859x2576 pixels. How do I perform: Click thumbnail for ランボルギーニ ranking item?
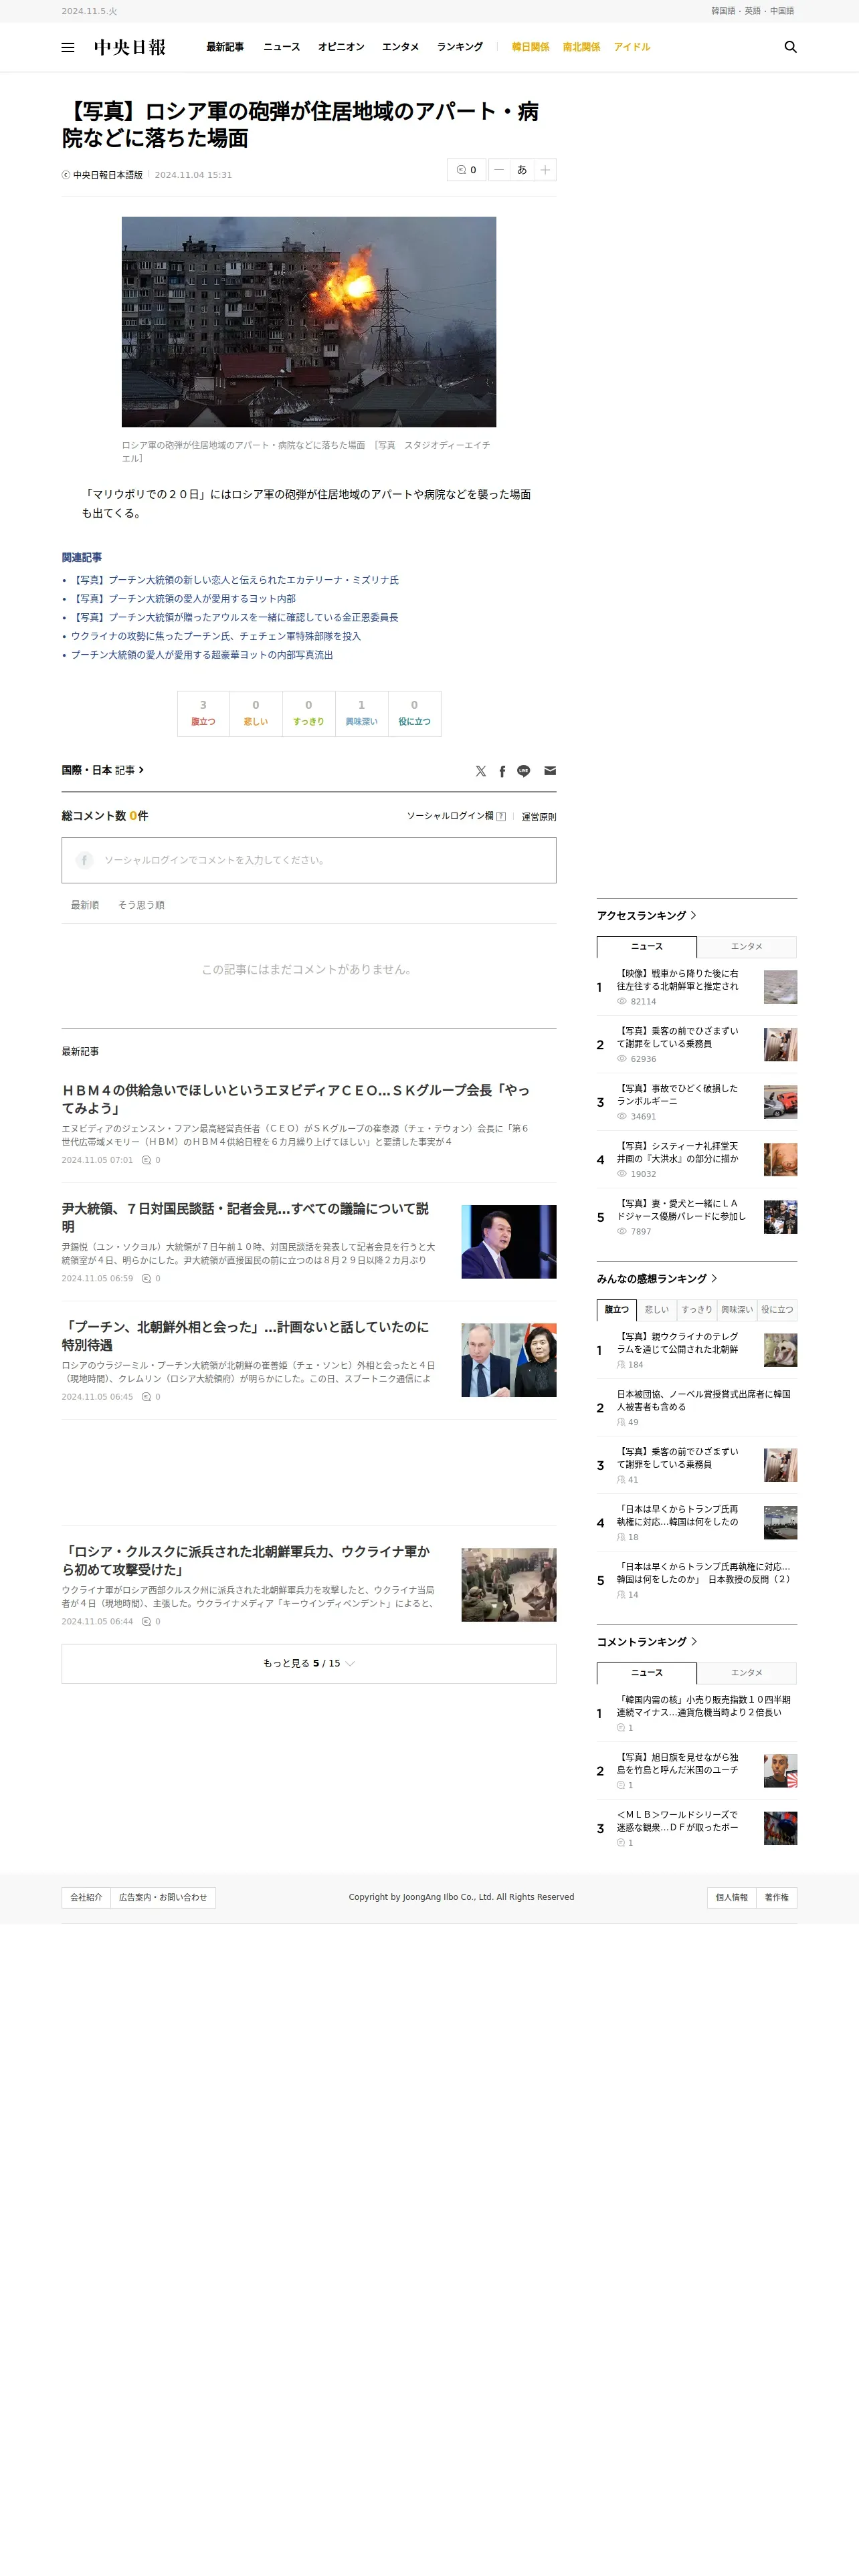pos(780,1102)
